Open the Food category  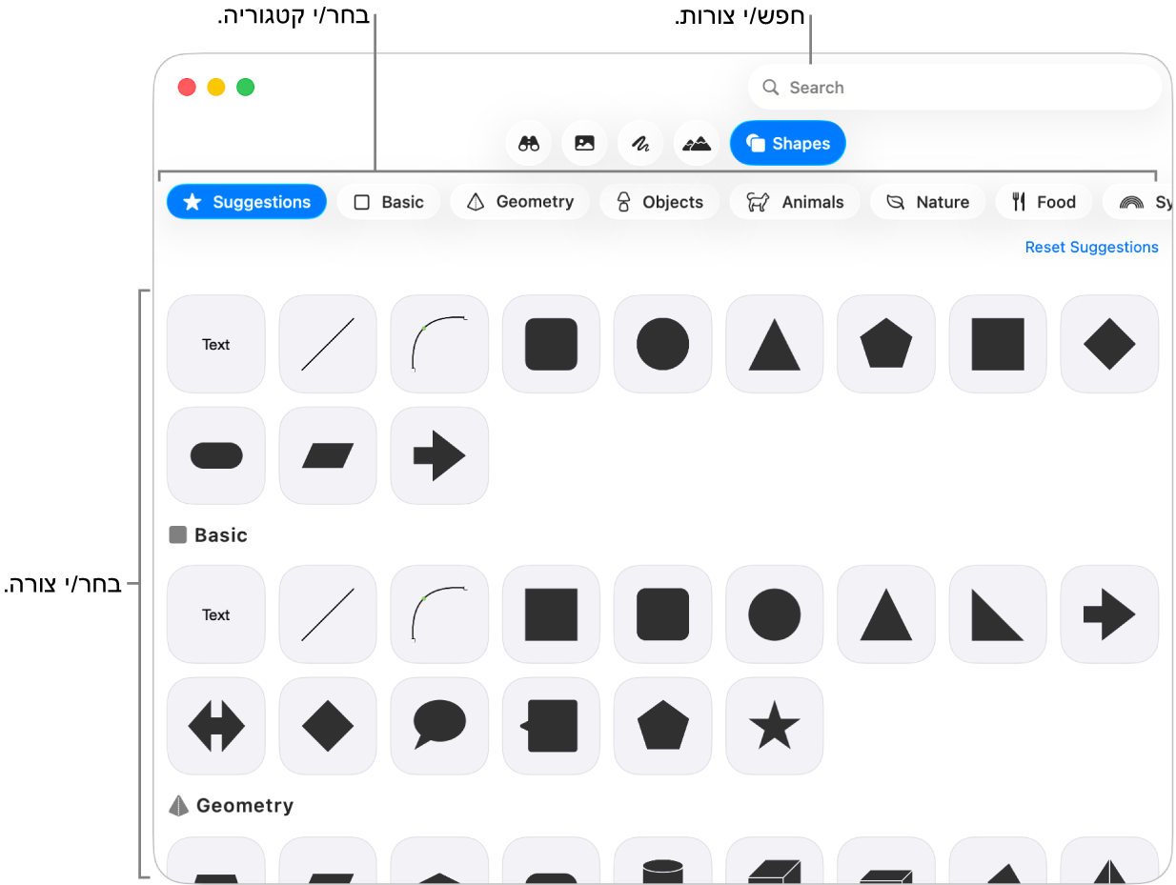(x=1044, y=202)
